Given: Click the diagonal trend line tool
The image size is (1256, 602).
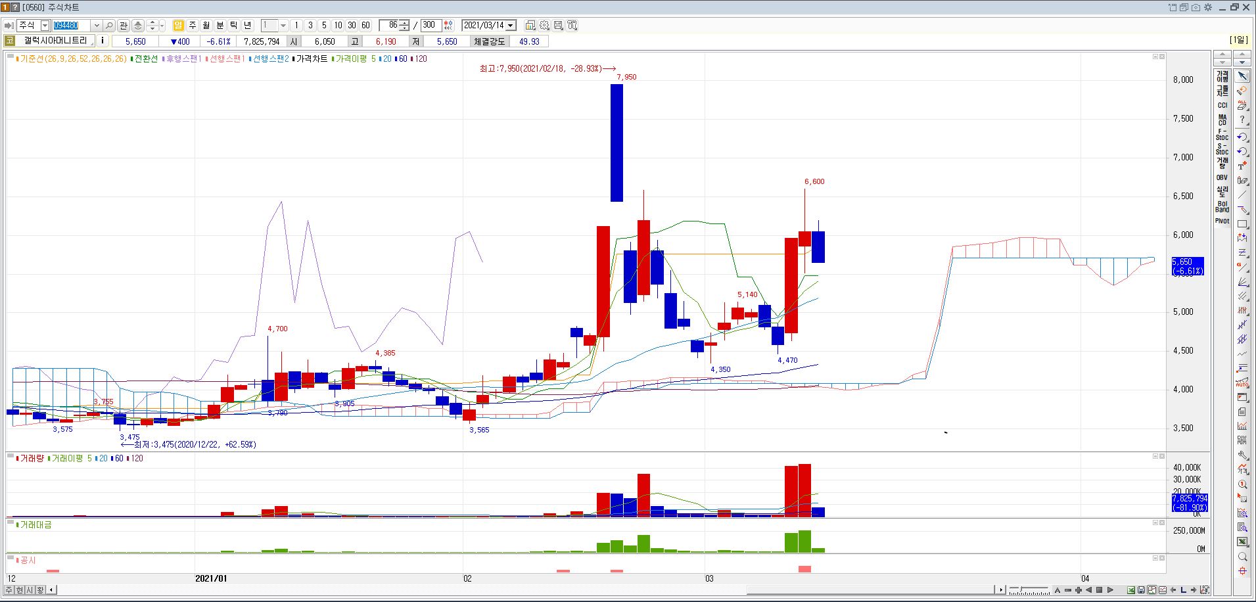Looking at the screenshot, I should point(1242,195).
